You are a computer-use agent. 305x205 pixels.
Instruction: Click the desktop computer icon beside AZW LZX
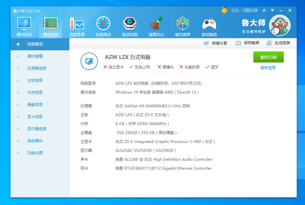89,61
